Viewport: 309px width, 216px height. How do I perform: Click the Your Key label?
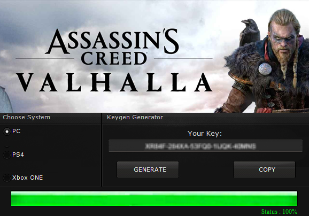click(x=205, y=134)
